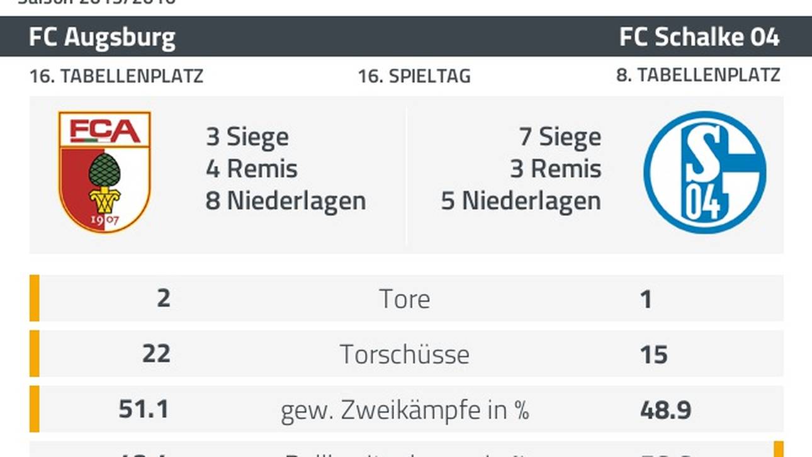Click the orange bar beside Torschüsse row
The image size is (812, 457).
[34, 353]
